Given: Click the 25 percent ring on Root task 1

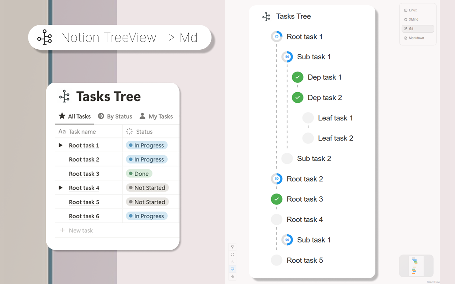Looking at the screenshot, I should [x=277, y=37].
